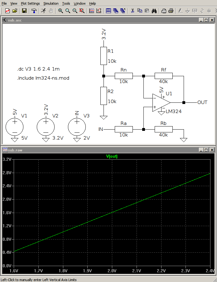
Task: Click the Cascade windows icon
Action: pos(116,11)
